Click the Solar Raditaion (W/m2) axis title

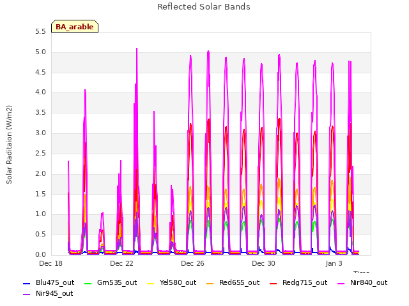click(9, 145)
